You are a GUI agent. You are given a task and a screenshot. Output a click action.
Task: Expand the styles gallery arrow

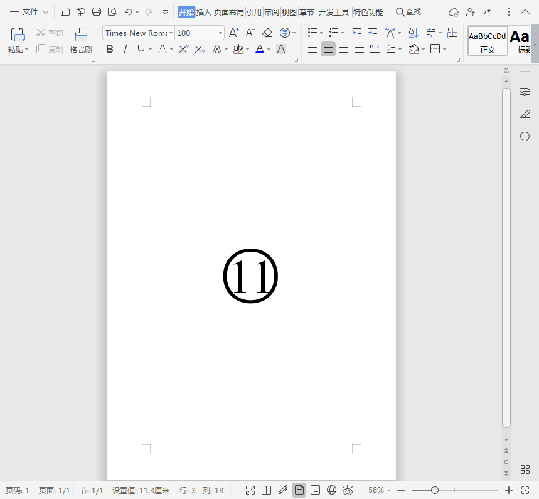point(535,44)
